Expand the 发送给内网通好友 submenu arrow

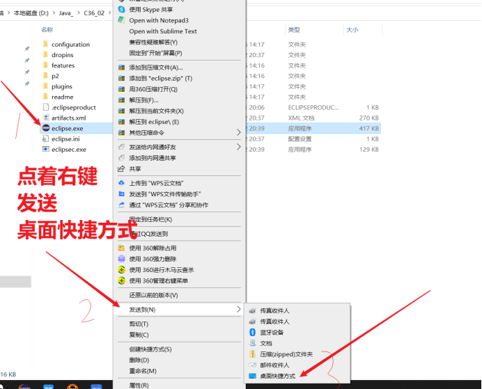click(238, 147)
